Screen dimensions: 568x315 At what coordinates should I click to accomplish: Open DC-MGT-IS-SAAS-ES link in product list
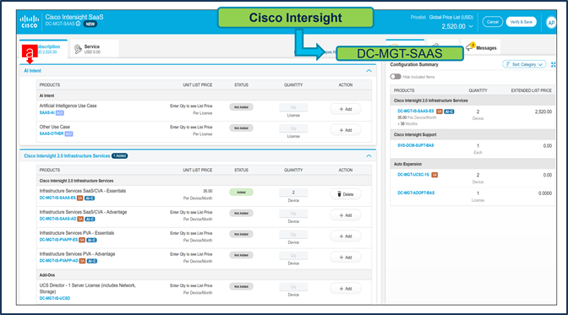coord(57,198)
